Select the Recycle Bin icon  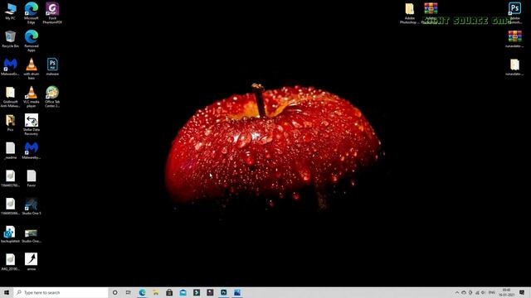[x=10, y=39]
